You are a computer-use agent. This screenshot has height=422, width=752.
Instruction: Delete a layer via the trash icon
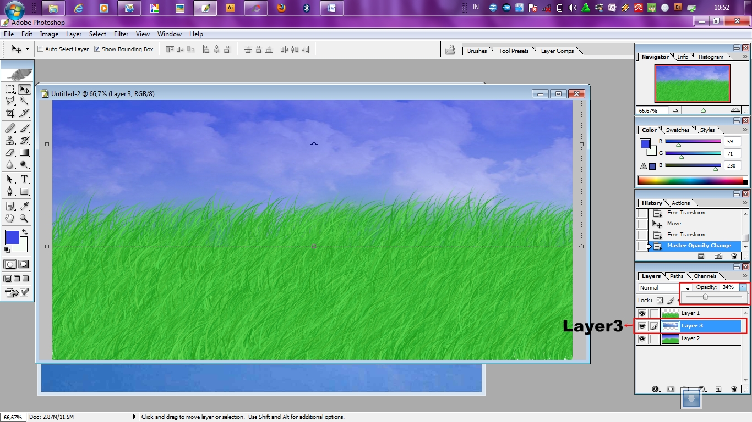(x=733, y=389)
